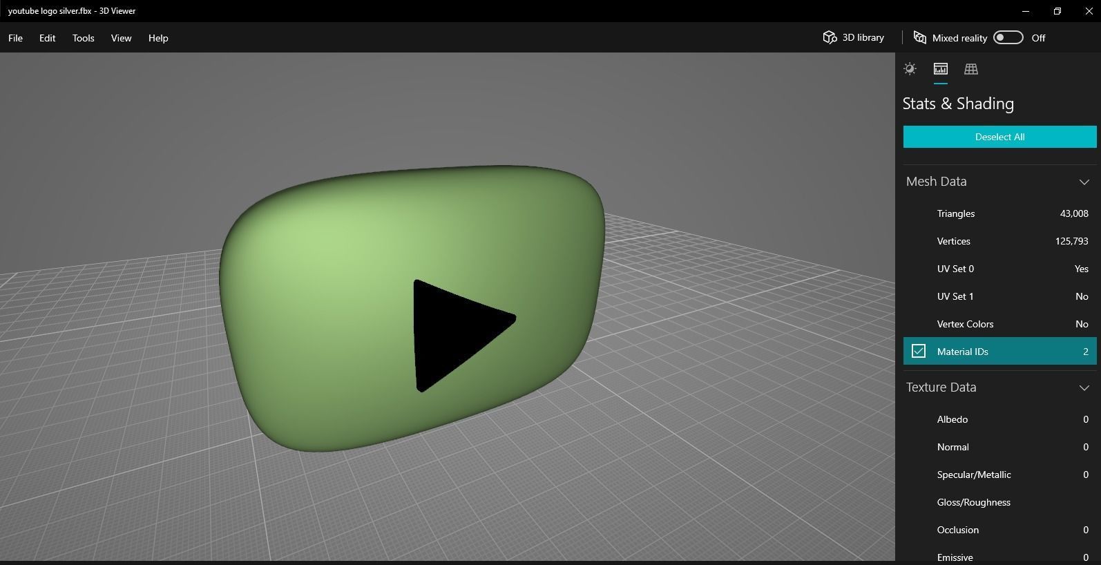
Task: Click the Mesh Data section header
Action: click(x=999, y=182)
